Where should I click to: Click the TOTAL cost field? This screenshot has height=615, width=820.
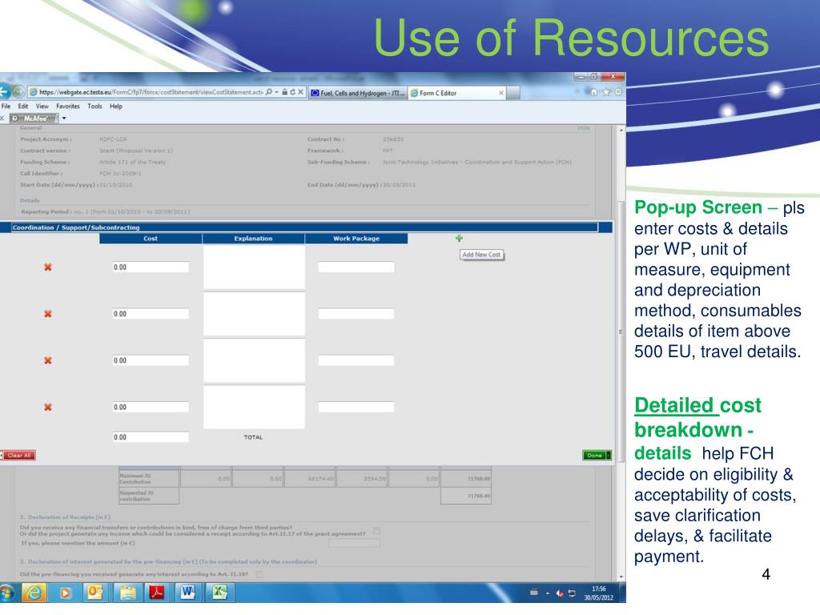point(151,437)
